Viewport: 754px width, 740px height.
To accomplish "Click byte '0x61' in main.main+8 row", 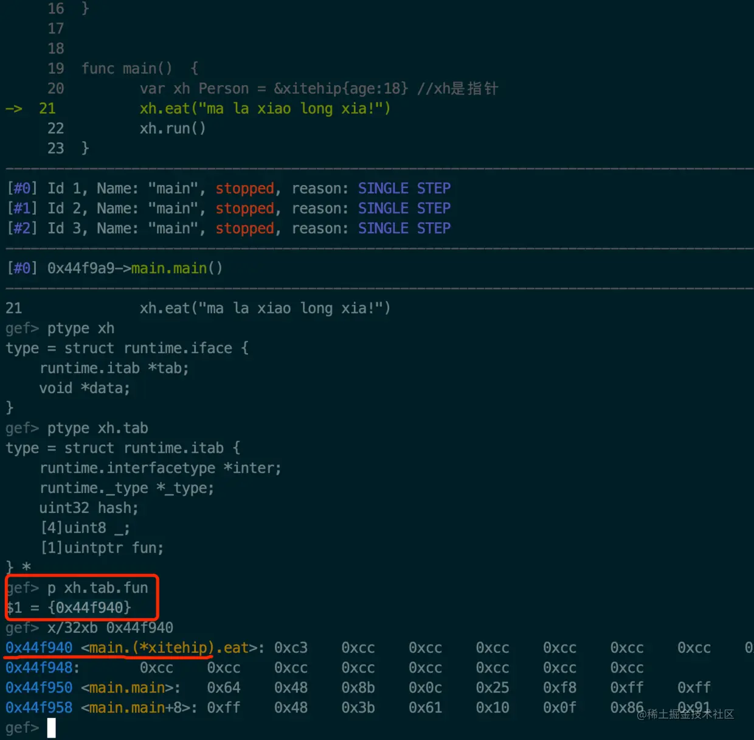I will point(426,708).
